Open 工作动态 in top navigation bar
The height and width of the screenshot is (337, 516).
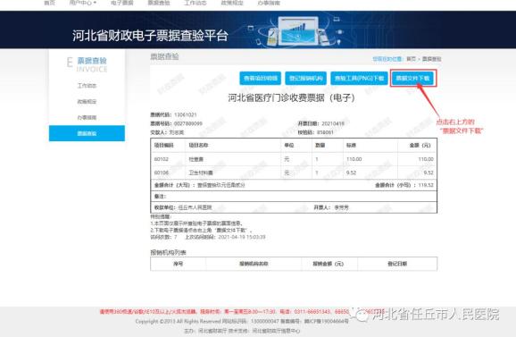(196, 3)
